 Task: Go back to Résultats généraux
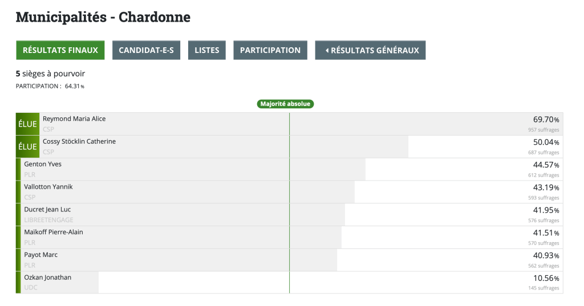point(371,50)
